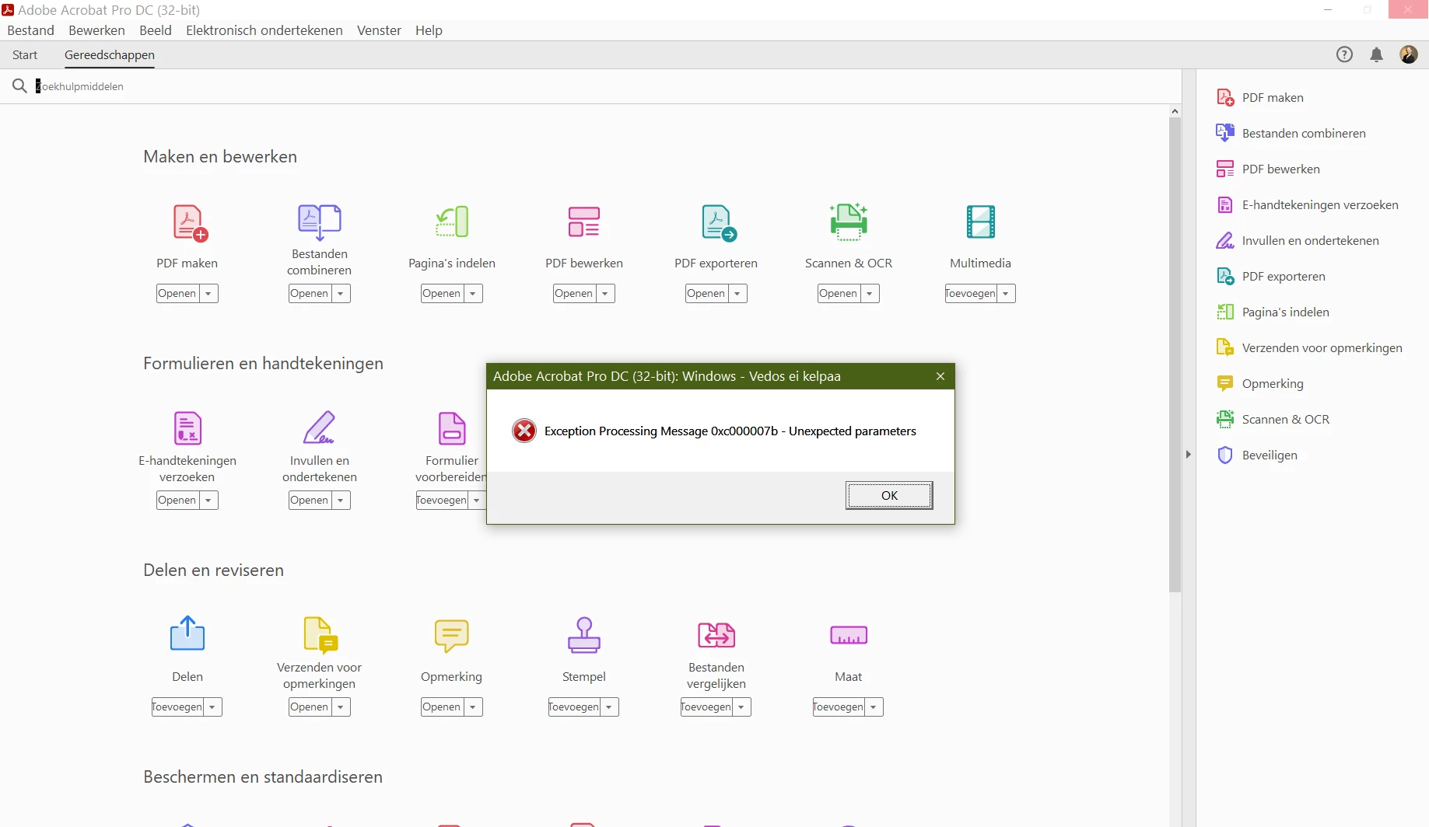Viewport: 1429px width, 827px height.
Task: Open the Venster menu
Action: tap(379, 30)
